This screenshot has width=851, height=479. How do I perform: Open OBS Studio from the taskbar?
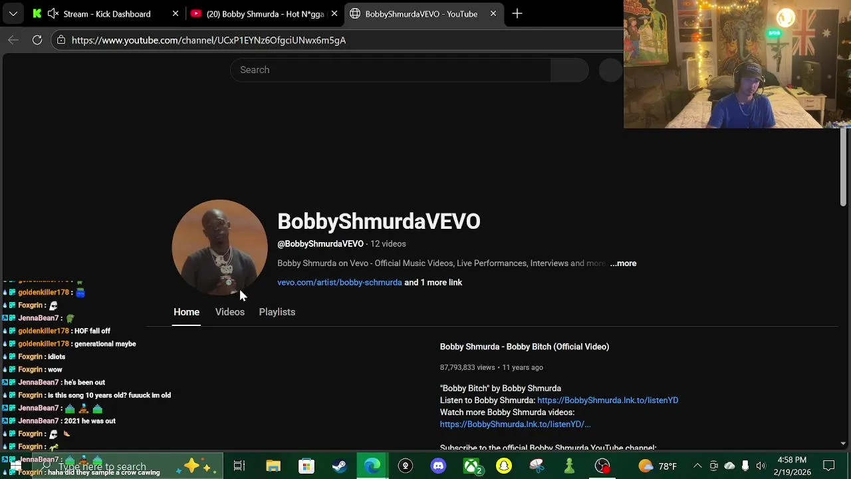(602, 466)
